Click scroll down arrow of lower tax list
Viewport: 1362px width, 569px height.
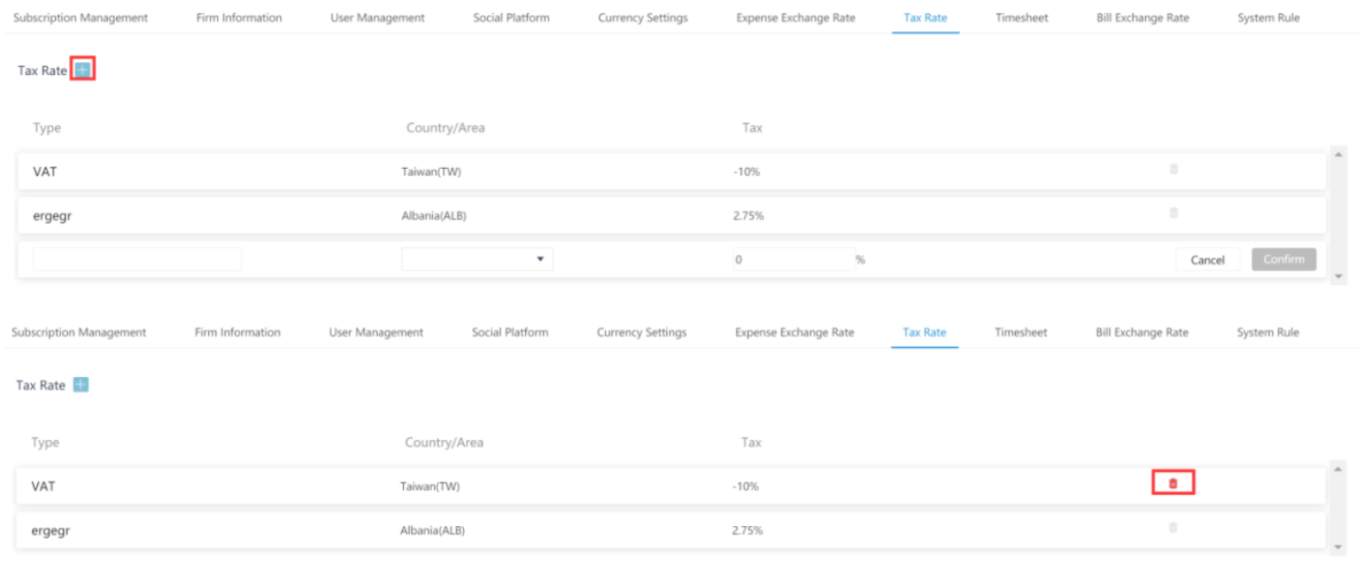coord(1338,547)
